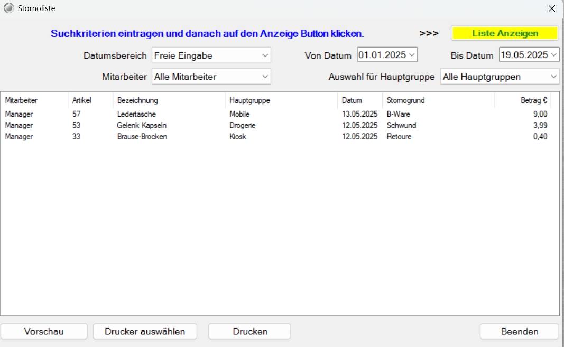564x347 pixels.
Task: Click the Vorschau button
Action: 44,332
